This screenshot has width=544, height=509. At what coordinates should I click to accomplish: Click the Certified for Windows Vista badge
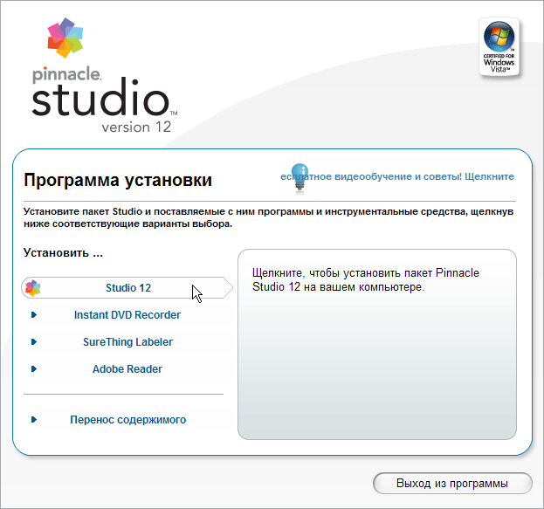point(499,47)
